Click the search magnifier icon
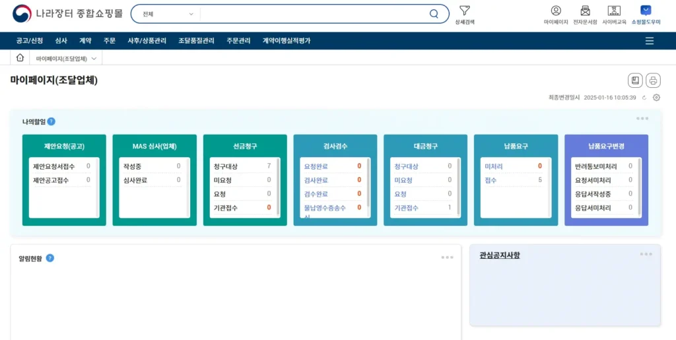Image resolution: width=676 pixels, height=340 pixels. 434,14
